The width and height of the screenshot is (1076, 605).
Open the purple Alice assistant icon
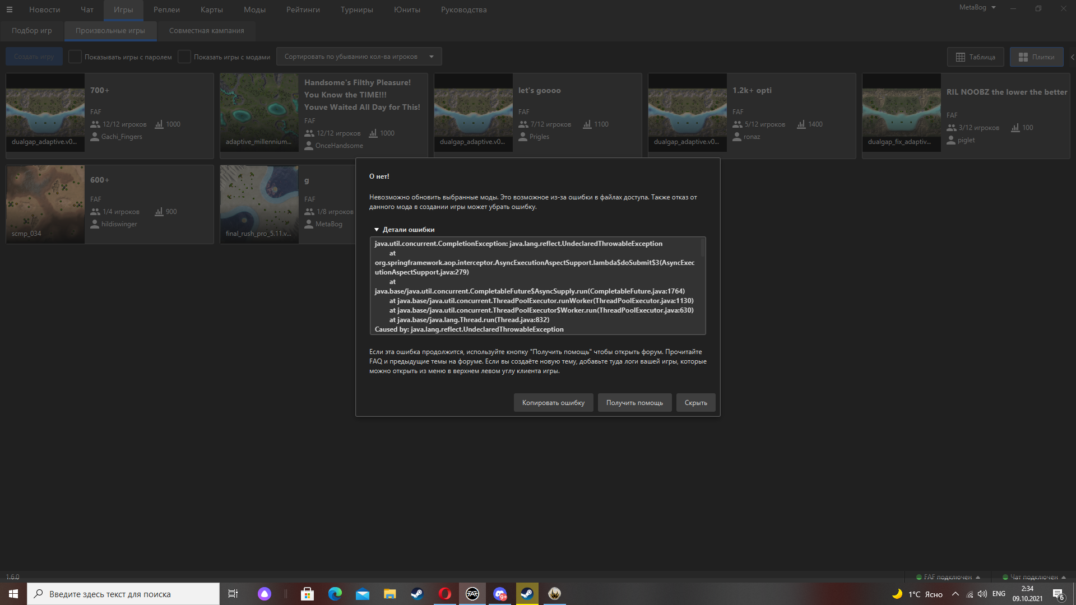tap(265, 594)
